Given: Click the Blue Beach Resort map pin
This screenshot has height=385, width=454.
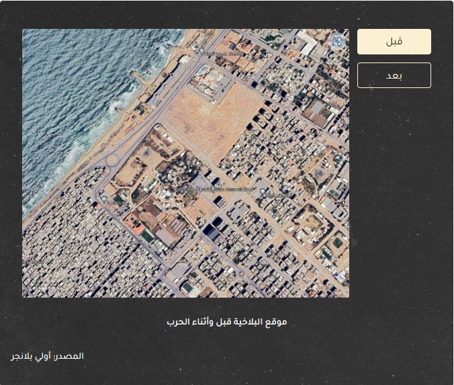Looking at the screenshot, I should [201, 50].
